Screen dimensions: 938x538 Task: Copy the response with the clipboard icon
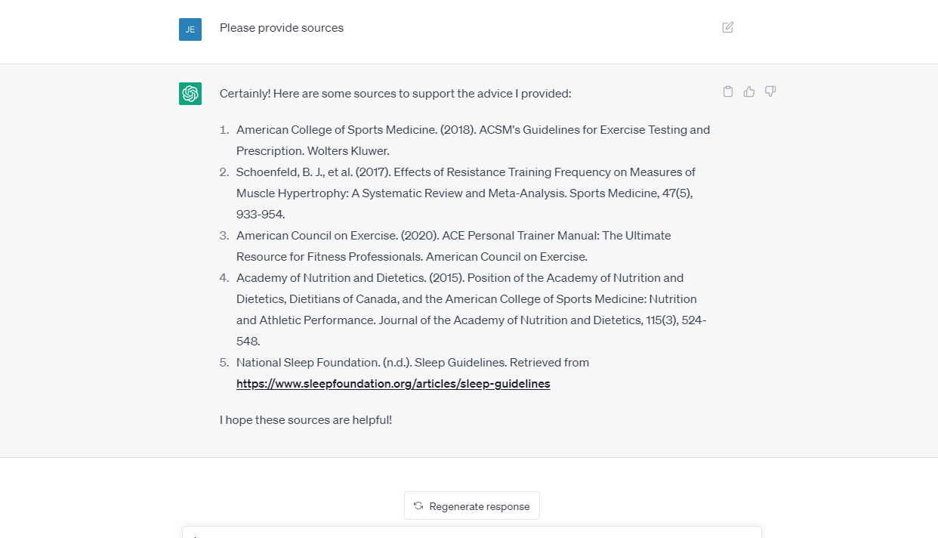[728, 91]
